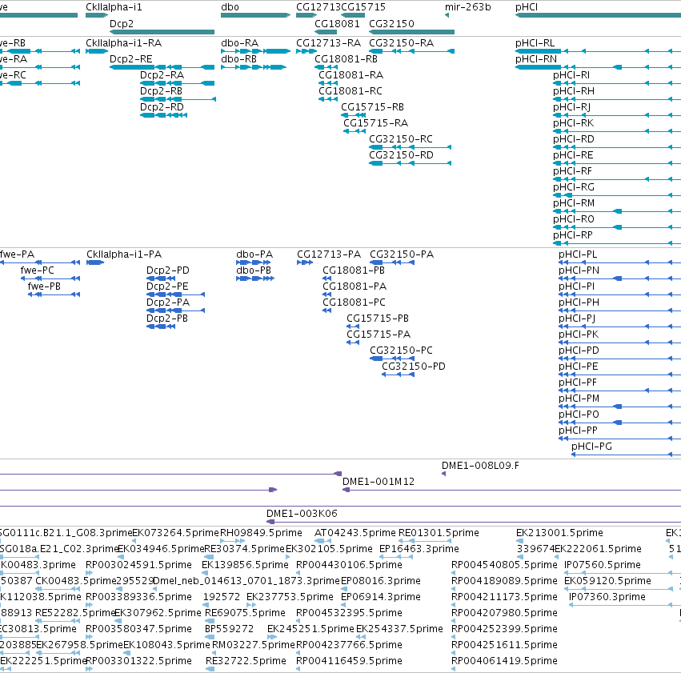Click EST EK237753.5prime label
This screenshot has height=673, width=681.
(x=290, y=597)
